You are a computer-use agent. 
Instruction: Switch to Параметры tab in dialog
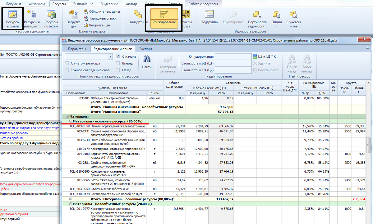click(x=77, y=49)
